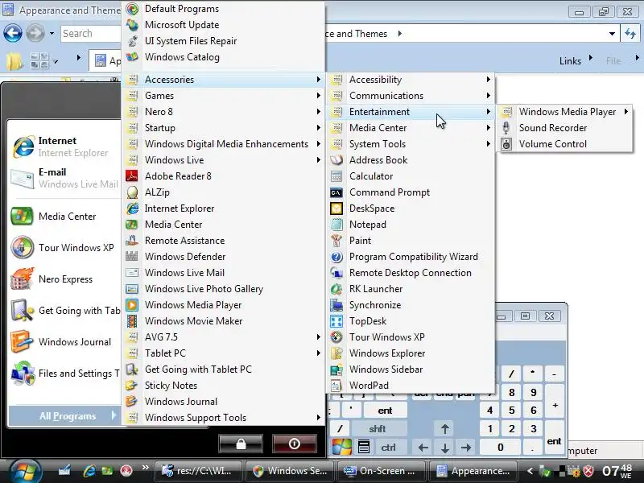Expand the Nero 8 folder

(224, 112)
